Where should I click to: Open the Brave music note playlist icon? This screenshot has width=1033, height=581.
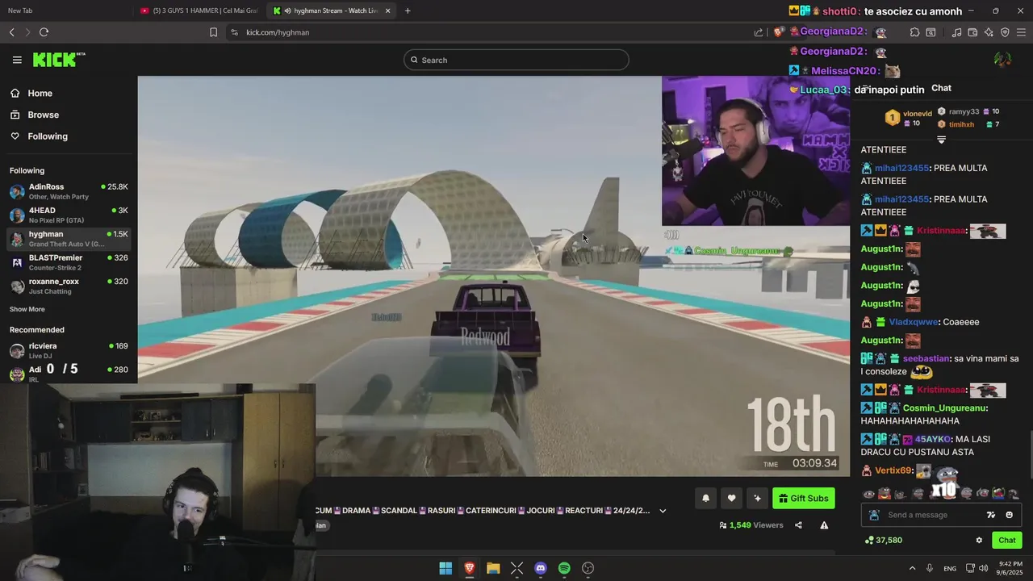click(x=956, y=32)
